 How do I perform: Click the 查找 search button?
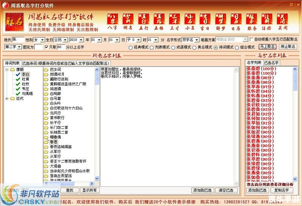pos(69,190)
